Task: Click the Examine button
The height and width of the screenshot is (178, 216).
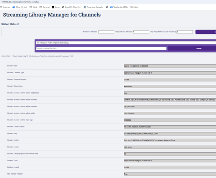Action: click(x=191, y=48)
